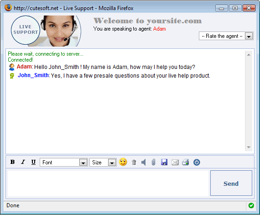This screenshot has height=215, width=260.
Task: Attach a file with the paperclip icon
Action: tap(154, 162)
